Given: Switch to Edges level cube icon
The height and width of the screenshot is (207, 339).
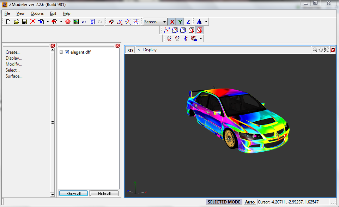Looking at the screenshot, I should (175, 30).
